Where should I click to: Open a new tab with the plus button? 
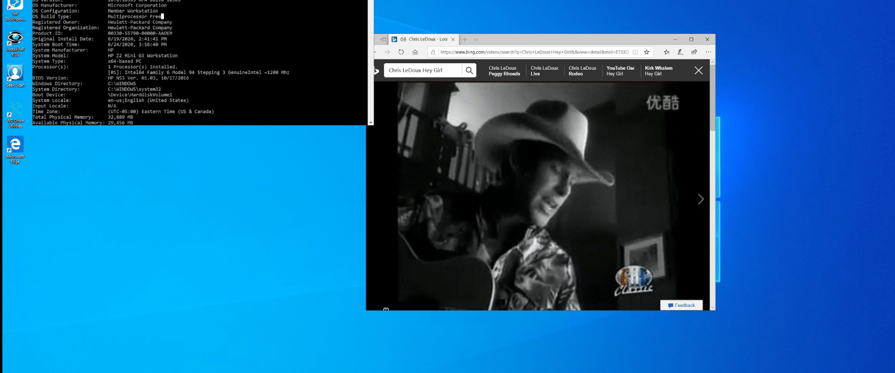(465, 40)
